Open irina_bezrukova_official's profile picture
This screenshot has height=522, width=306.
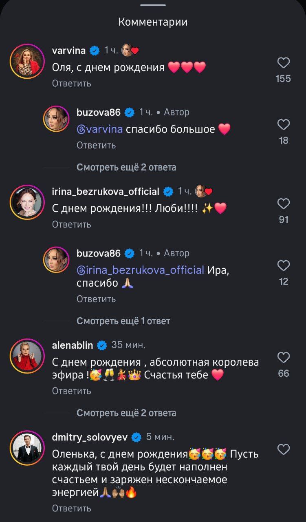click(27, 202)
